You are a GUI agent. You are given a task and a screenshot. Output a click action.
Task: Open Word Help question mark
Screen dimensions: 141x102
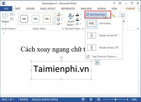(x=114, y=3)
